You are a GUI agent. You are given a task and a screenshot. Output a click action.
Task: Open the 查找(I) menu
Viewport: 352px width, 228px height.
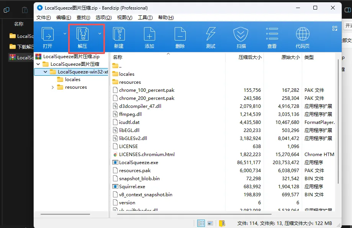83,18
